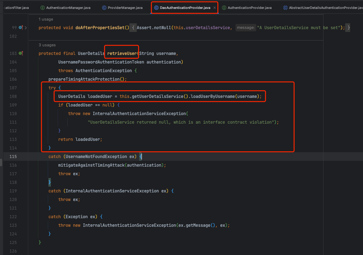Image resolution: width=363 pixels, height=255 pixels.
Task: Click the overrides gutter icon on line 99
Action: pyautogui.click(x=21, y=28)
